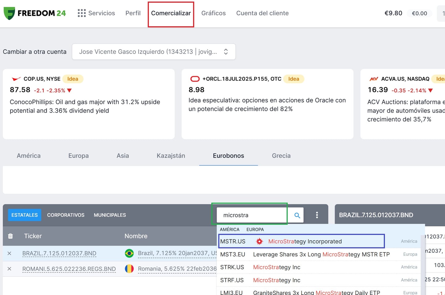This screenshot has height=295, width=445.
Task: Click the Romania flag icon on the bond row
Action: (129, 268)
